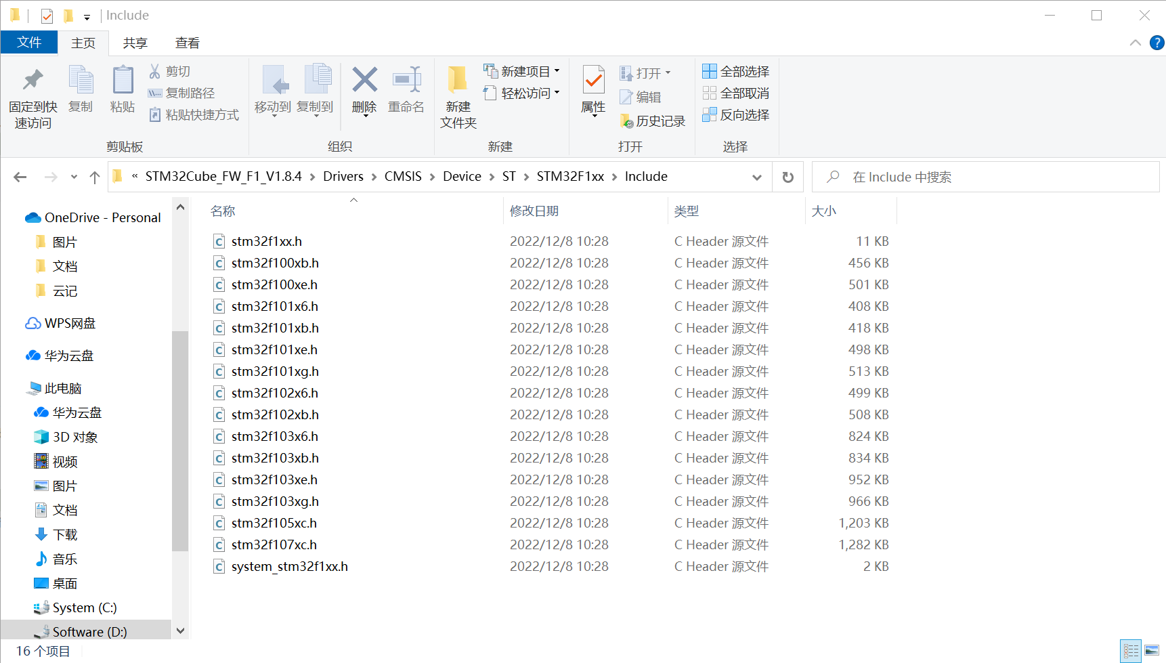The image size is (1166, 663).
Task: Navigate to CMSIS in the breadcrumb
Action: tap(403, 177)
